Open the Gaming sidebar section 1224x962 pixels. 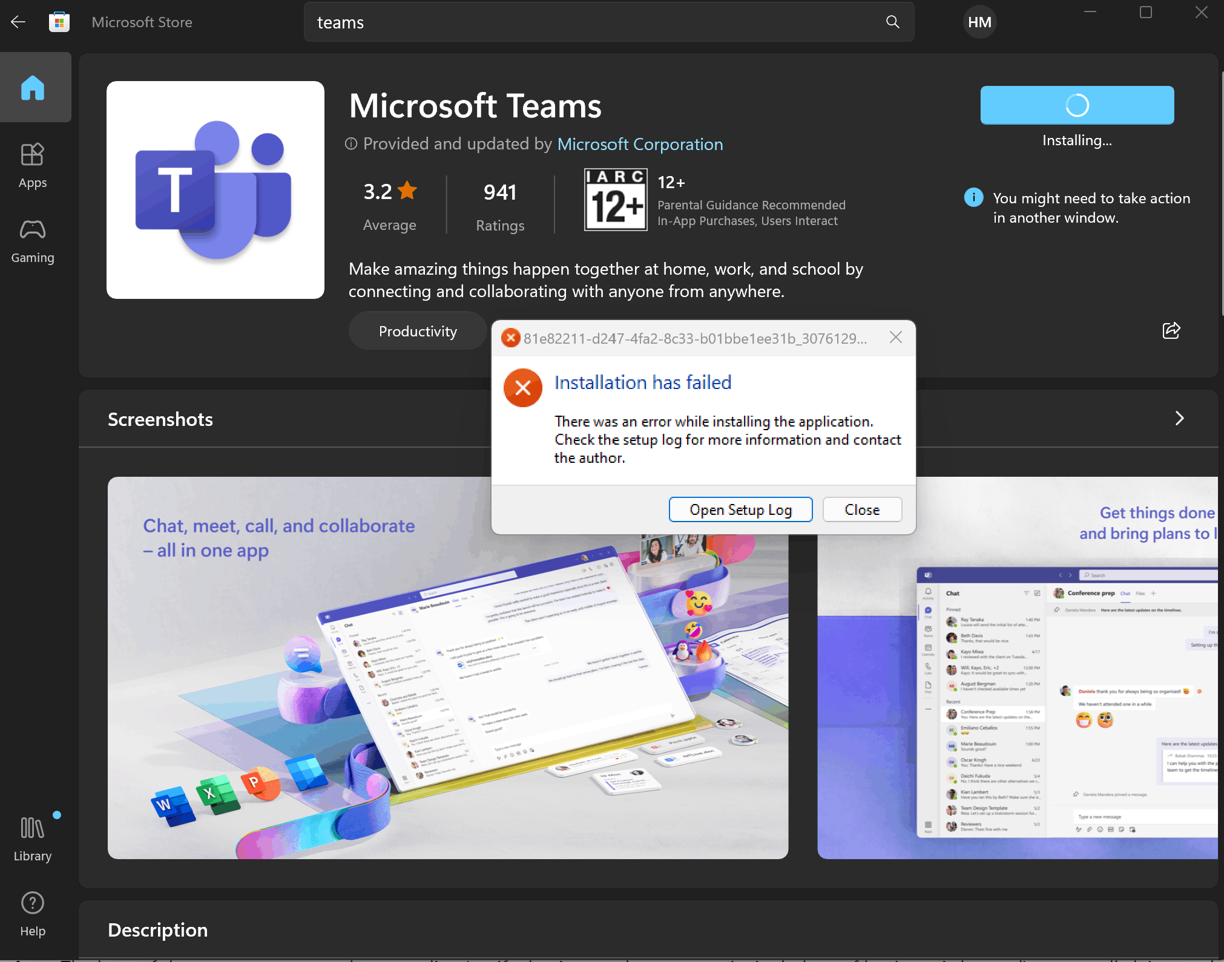coord(33,241)
